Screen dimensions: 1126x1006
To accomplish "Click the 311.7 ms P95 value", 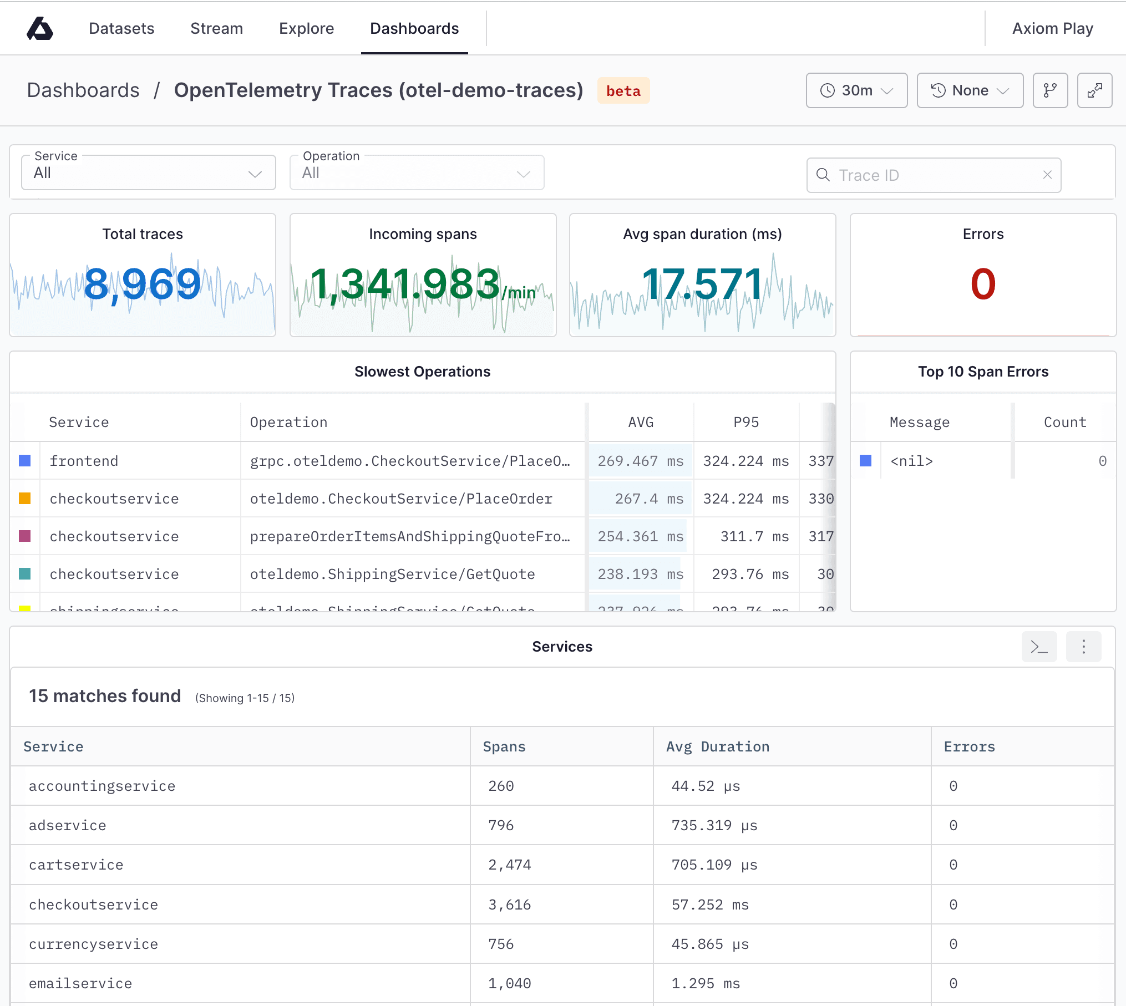I will 754,536.
